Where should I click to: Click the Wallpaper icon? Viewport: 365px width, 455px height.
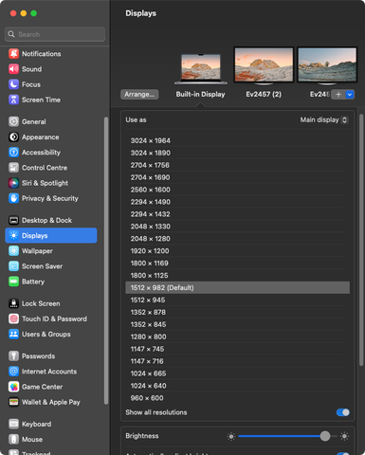click(13, 251)
